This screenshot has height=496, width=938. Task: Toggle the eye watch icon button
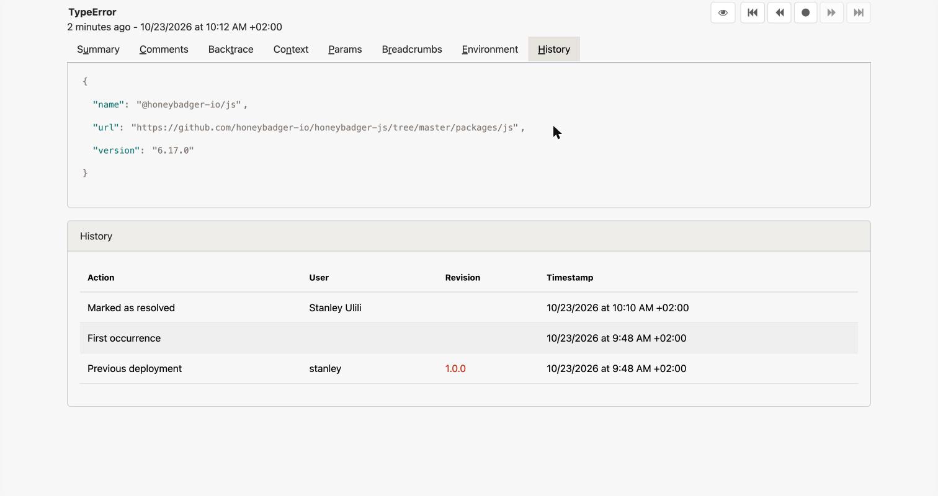723,12
